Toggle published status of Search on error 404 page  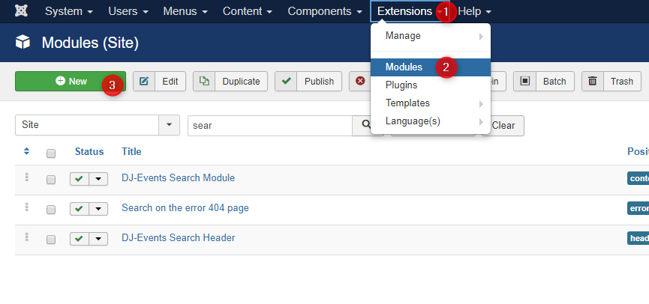[x=80, y=209]
